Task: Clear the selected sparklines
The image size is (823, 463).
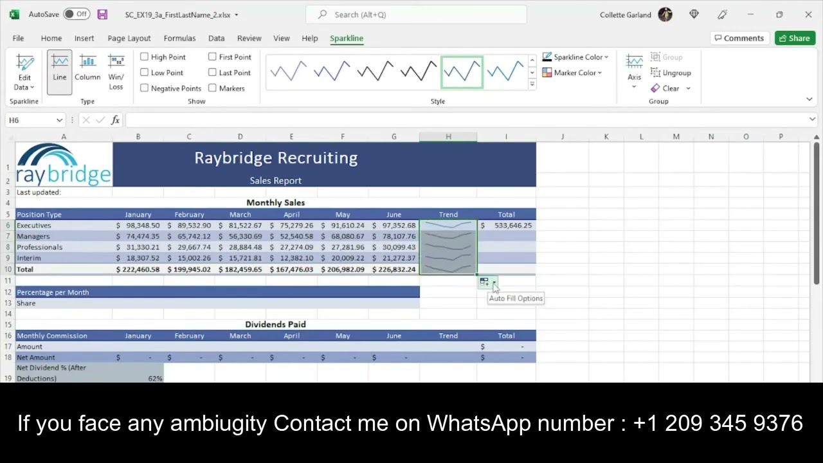Action: [665, 88]
